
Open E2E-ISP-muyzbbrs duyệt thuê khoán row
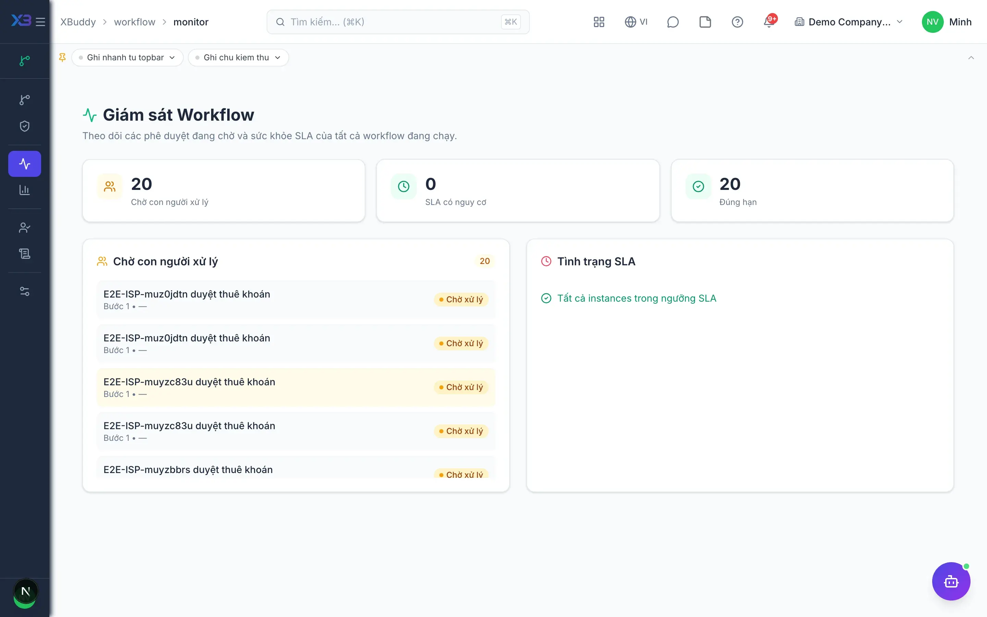pyautogui.click(x=296, y=468)
